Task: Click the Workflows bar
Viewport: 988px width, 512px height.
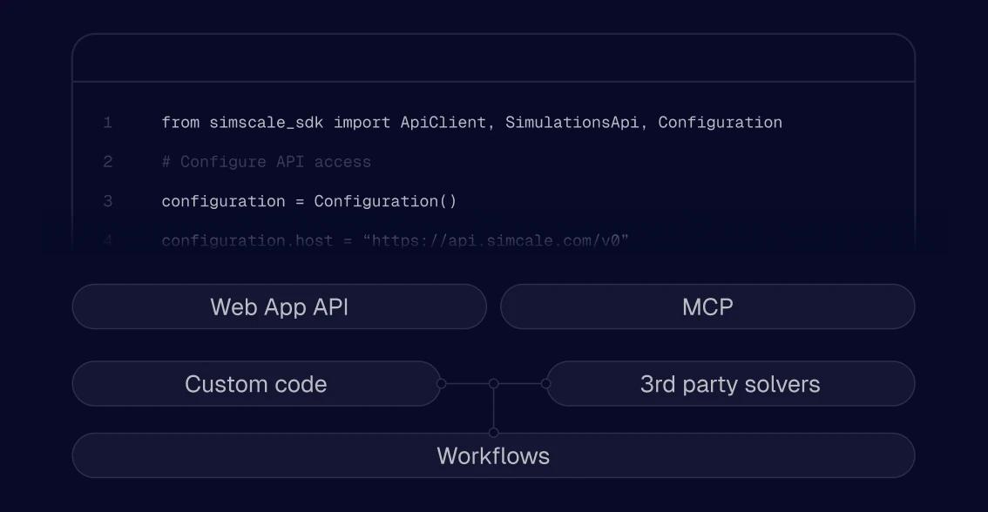Action: [x=493, y=455]
